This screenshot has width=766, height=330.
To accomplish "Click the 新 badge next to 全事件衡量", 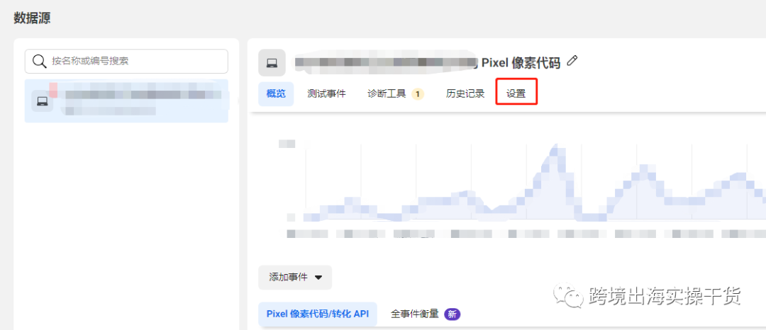I will pyautogui.click(x=453, y=314).
